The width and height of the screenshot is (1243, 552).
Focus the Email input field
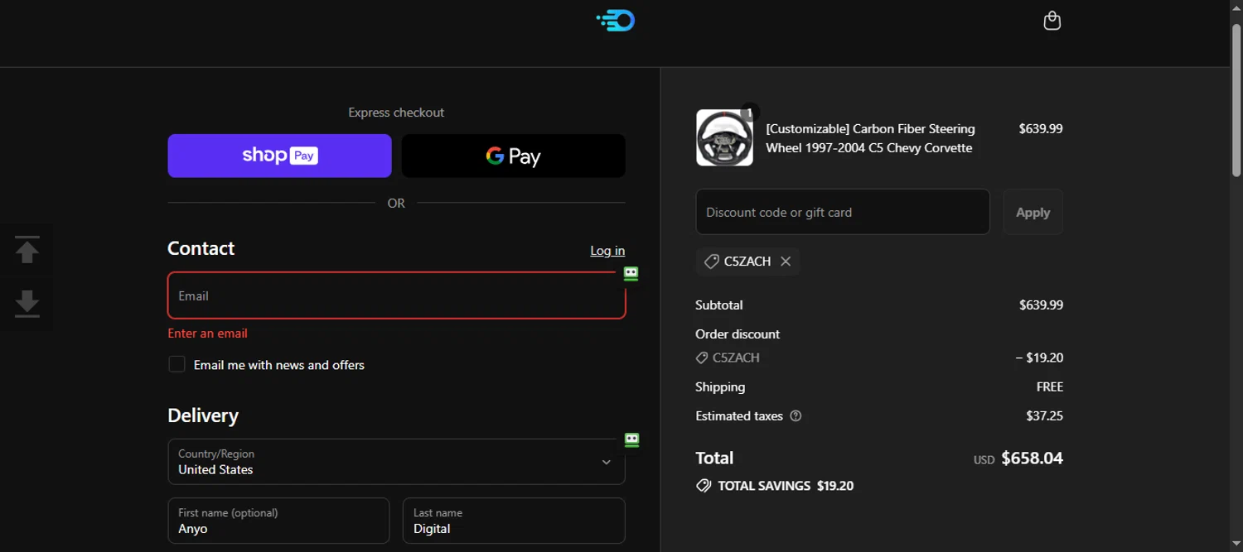click(x=396, y=295)
